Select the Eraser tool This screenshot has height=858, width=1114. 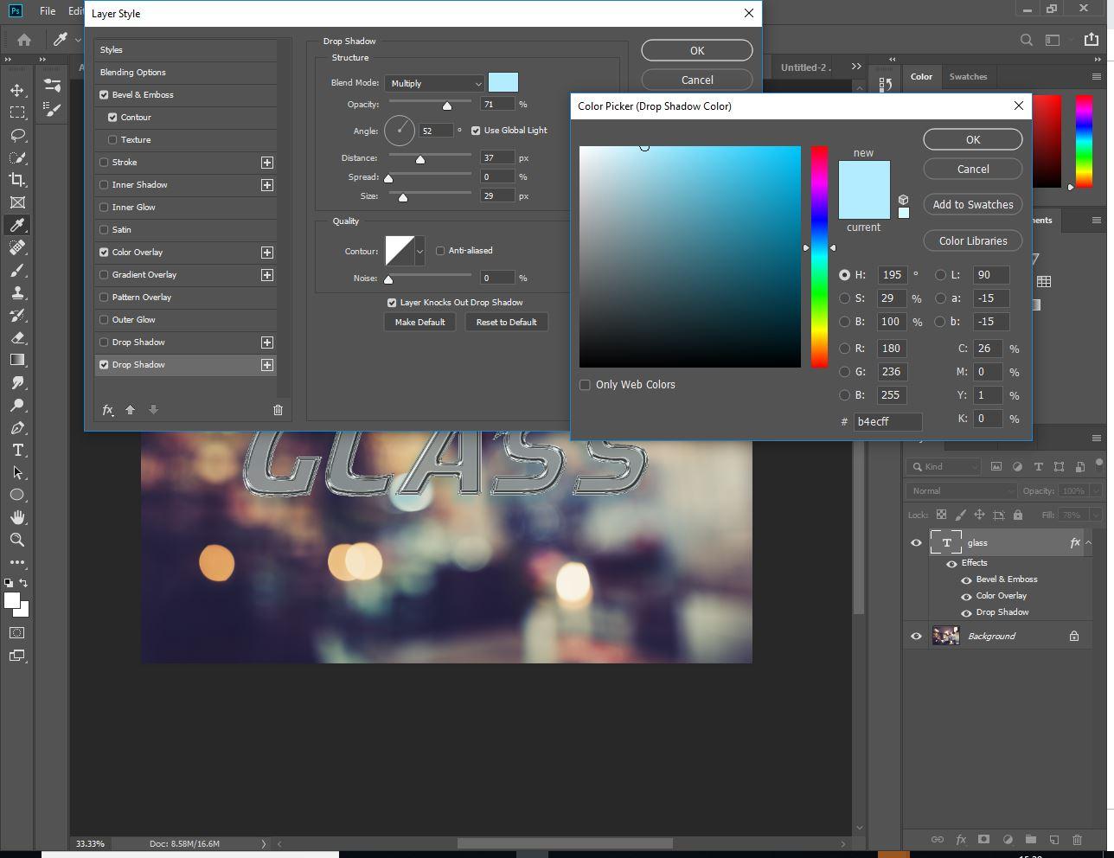point(17,337)
